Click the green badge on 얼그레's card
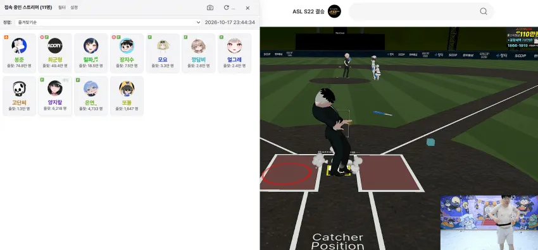This screenshot has height=250, width=538. click(x=222, y=37)
